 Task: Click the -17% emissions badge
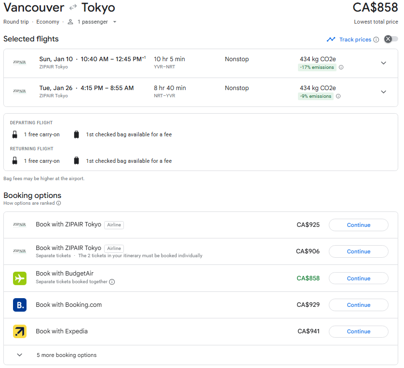pos(317,67)
